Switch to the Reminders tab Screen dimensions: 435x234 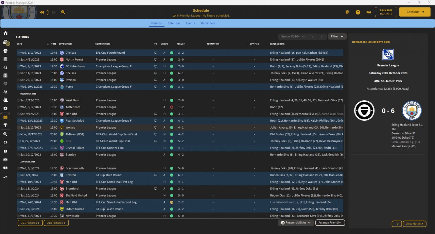click(208, 23)
